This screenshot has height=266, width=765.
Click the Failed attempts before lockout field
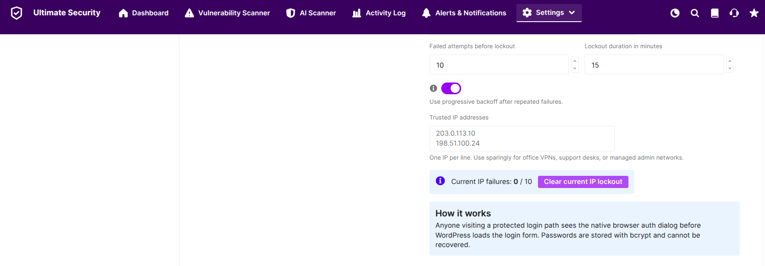499,64
